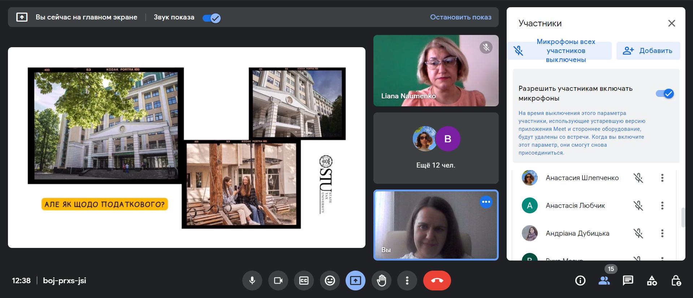This screenshot has width=693, height=298.
Task: Open the chat panel
Action: click(x=628, y=280)
